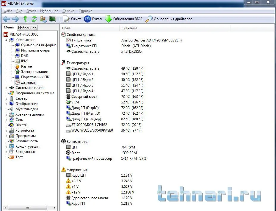Click the Температуры section icon
276x211 pixels.
coord(63,63)
